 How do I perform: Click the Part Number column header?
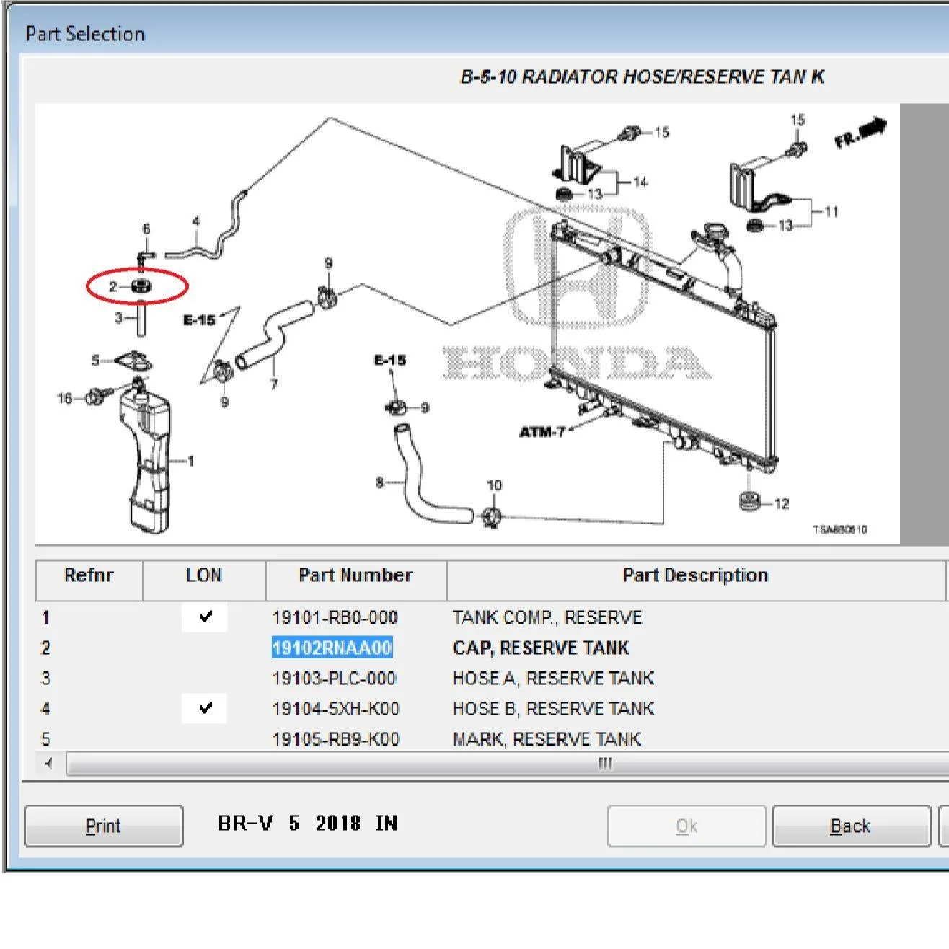pyautogui.click(x=356, y=580)
